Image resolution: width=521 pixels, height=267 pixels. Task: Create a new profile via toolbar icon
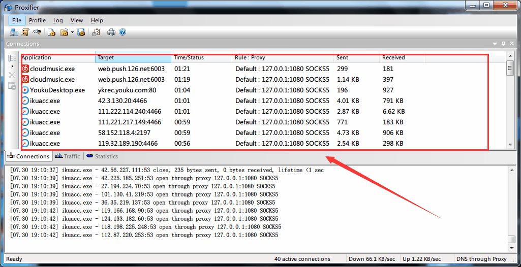coord(51,32)
